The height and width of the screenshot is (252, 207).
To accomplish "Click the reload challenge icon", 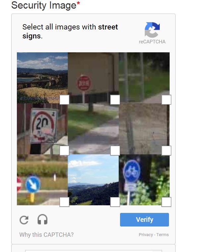I will [24, 220].
